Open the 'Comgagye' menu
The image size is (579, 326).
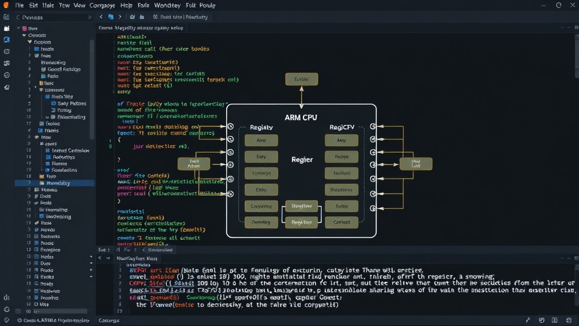(102, 5)
